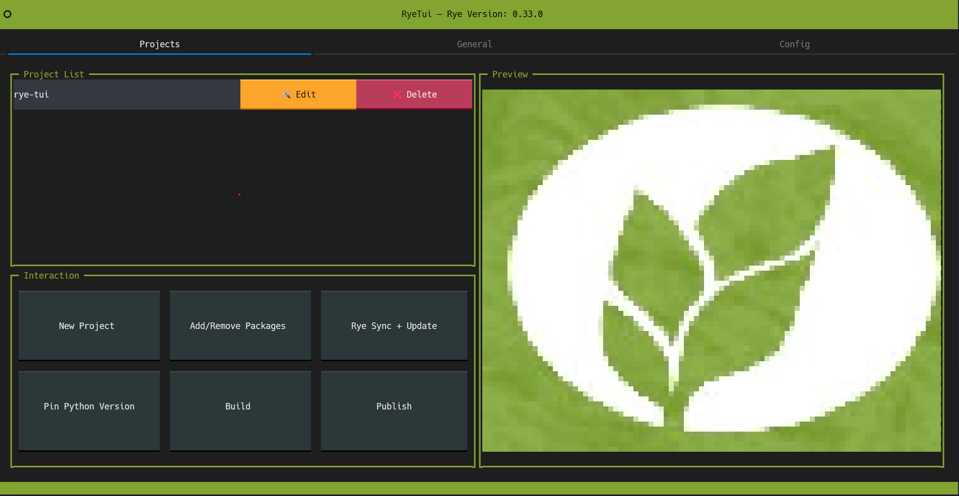Click the leaf logo preview image
The width and height of the screenshot is (959, 496).
pos(712,271)
